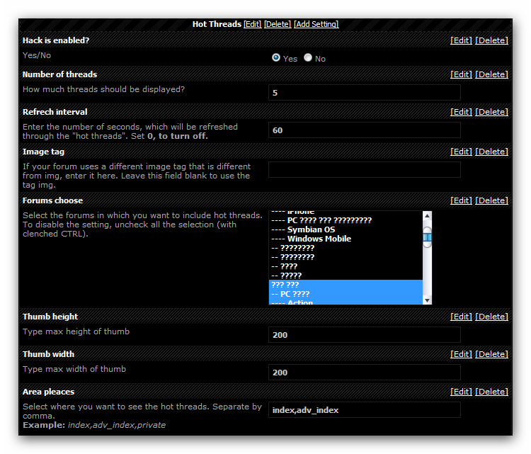Click the Thumb height input field
This screenshot has width=531, height=454.
click(364, 335)
